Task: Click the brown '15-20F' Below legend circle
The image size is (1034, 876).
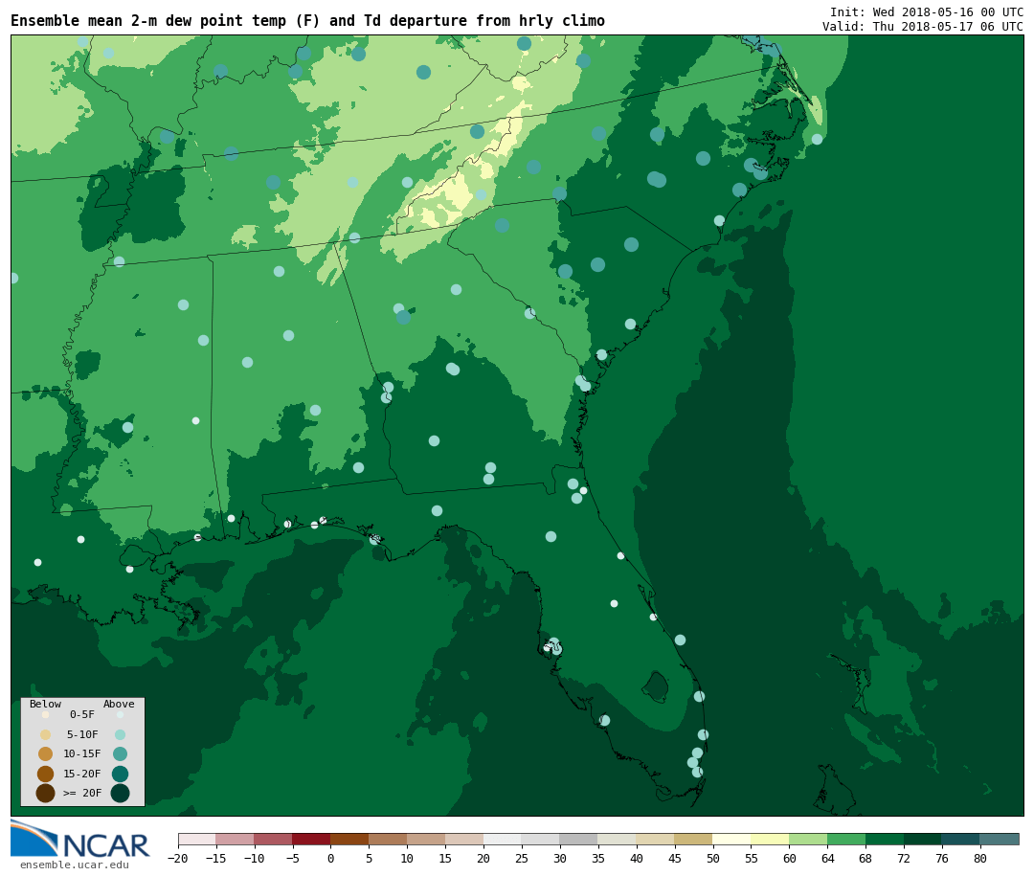Action: coord(45,774)
